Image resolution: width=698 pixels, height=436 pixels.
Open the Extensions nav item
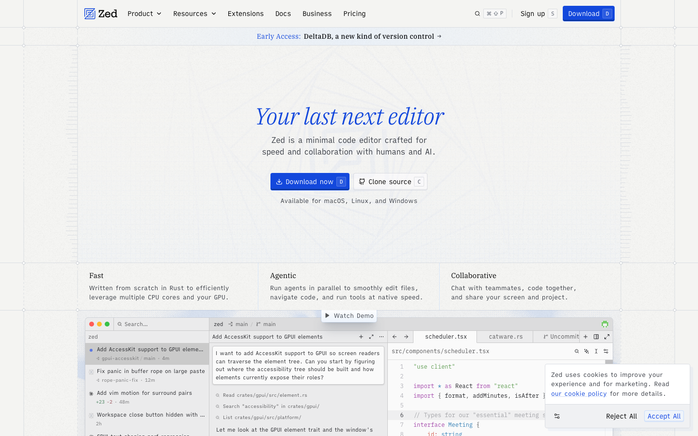tap(246, 14)
